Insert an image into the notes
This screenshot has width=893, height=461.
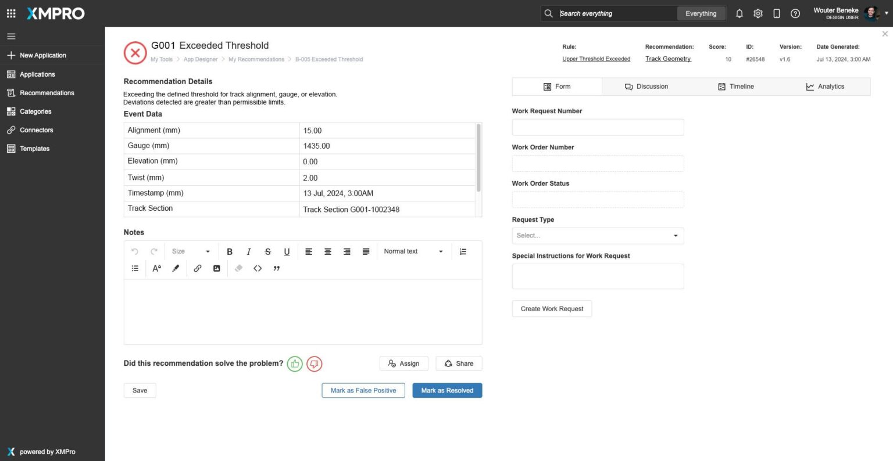[x=217, y=268]
